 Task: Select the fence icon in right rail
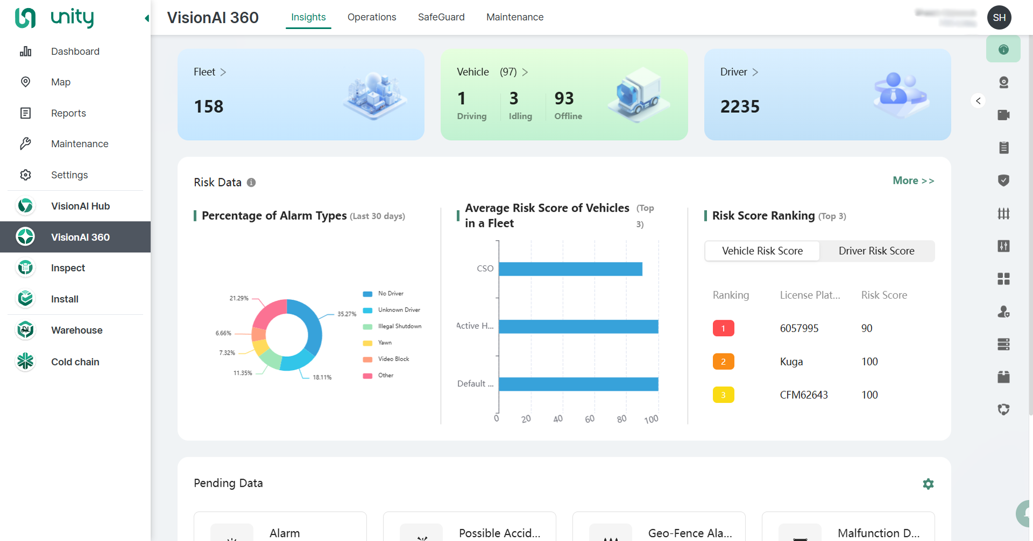point(1003,213)
